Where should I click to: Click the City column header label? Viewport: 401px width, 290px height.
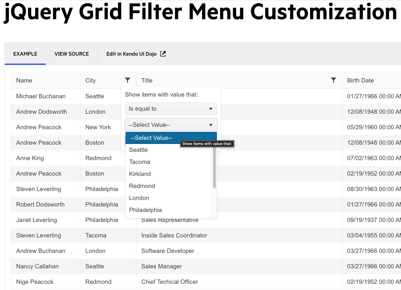tap(91, 80)
